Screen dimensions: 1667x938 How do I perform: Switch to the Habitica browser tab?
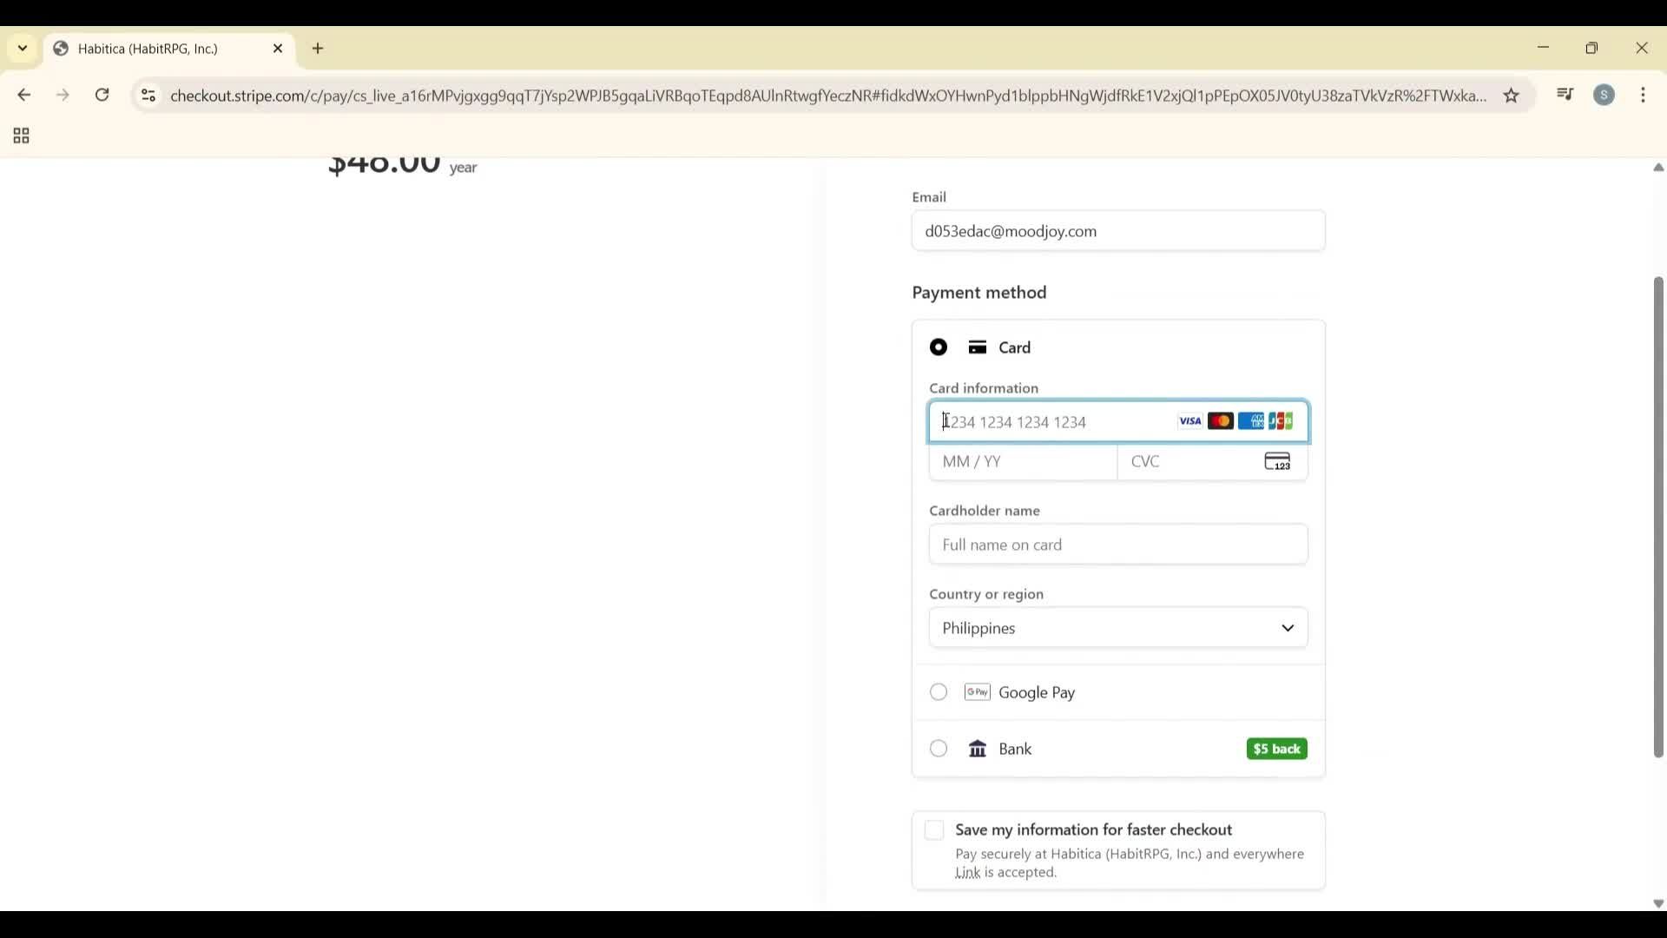tap(148, 49)
